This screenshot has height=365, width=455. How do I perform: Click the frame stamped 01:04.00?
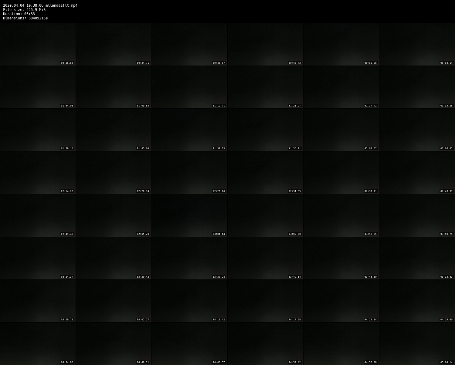tap(38, 87)
